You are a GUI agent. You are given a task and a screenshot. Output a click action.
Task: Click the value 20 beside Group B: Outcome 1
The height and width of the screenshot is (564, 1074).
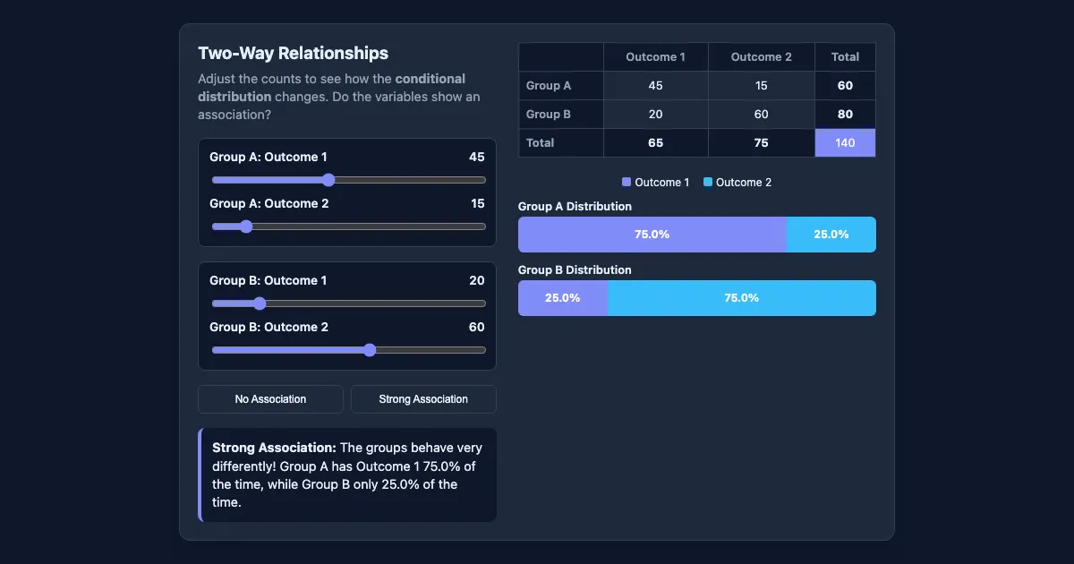pos(477,280)
